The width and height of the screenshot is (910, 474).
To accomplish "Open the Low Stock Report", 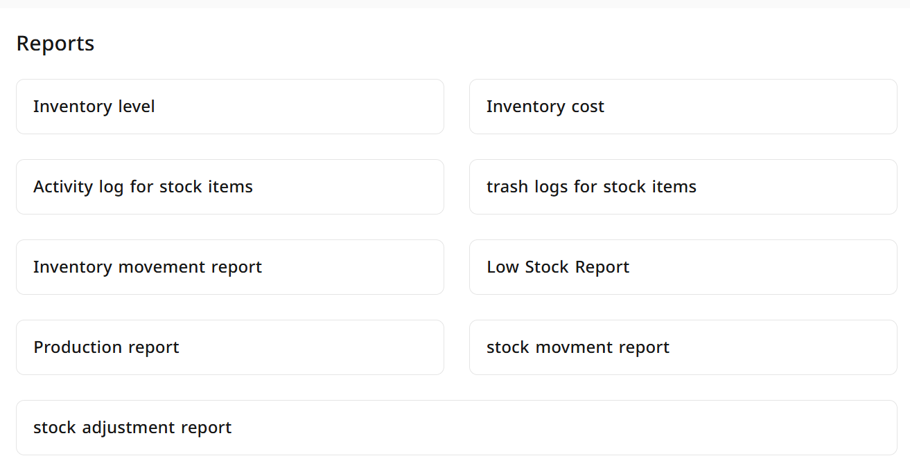I will pyautogui.click(x=683, y=267).
